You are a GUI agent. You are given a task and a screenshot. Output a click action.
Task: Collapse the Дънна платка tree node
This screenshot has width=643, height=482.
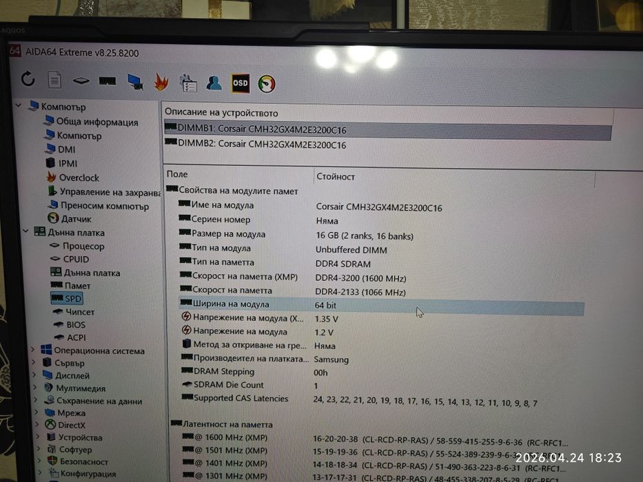click(x=25, y=231)
